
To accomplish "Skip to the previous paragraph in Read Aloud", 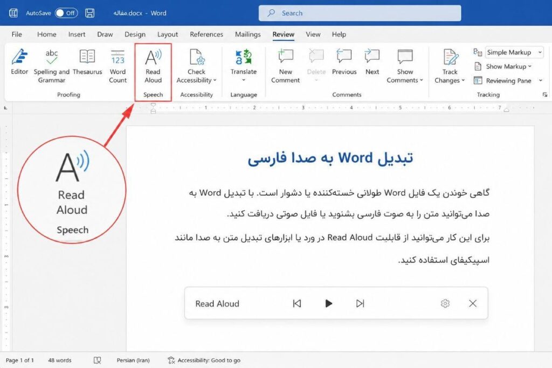I will (x=297, y=303).
